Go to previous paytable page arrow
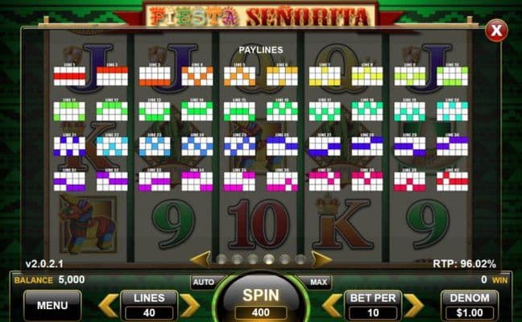This screenshot has width=522, height=322. 201,259
